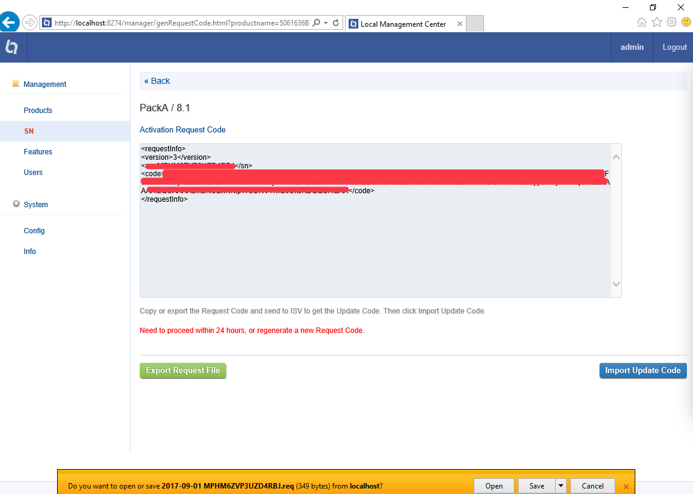Open the Products menu item in sidebar
Image resolution: width=693 pixels, height=494 pixels.
point(38,111)
